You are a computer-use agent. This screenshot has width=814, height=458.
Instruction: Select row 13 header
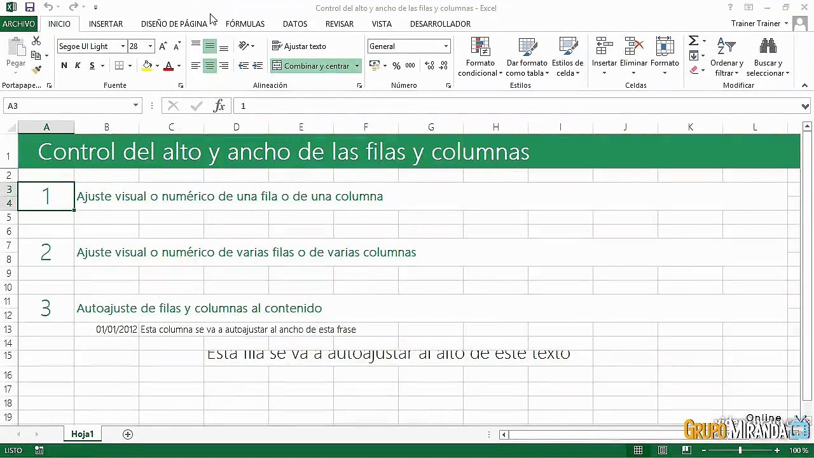pos(8,330)
